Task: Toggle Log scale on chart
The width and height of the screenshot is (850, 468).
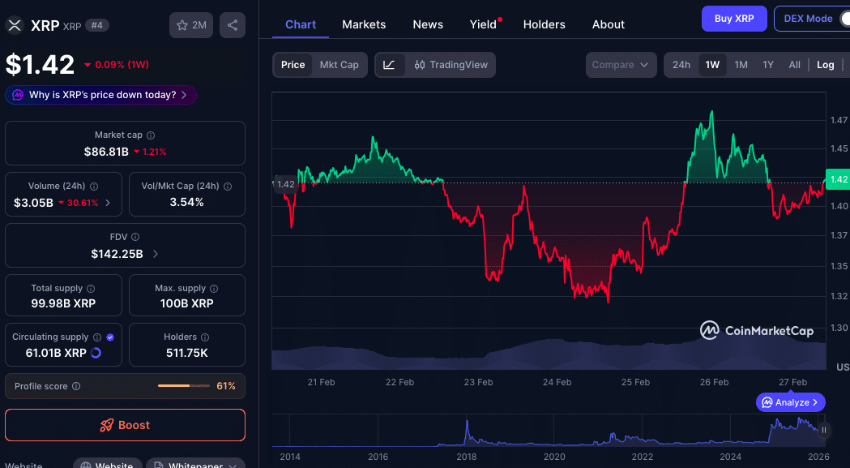Action: (826, 65)
